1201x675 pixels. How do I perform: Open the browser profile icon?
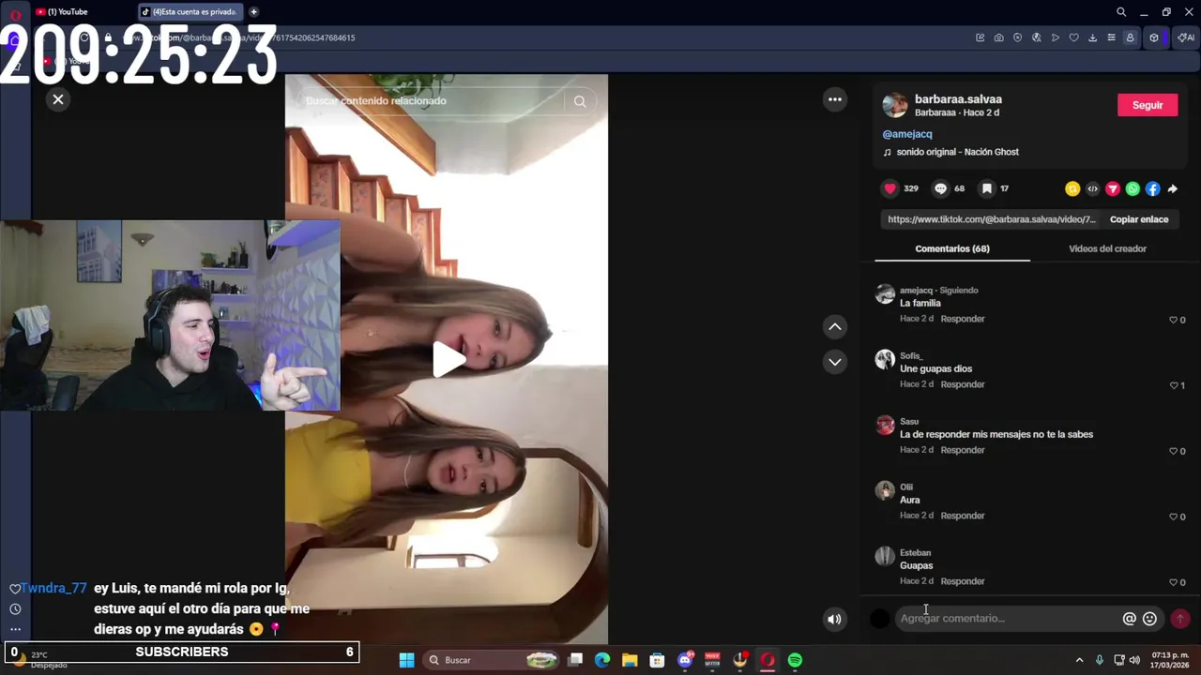coord(1130,37)
